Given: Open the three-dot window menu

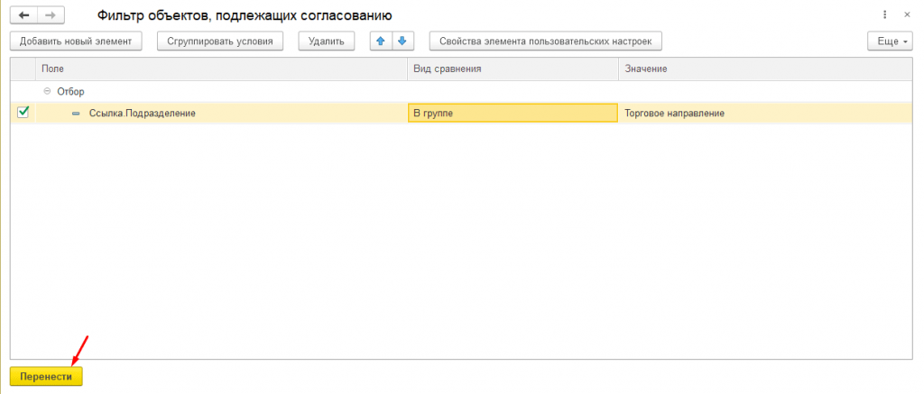Looking at the screenshot, I should [x=884, y=14].
